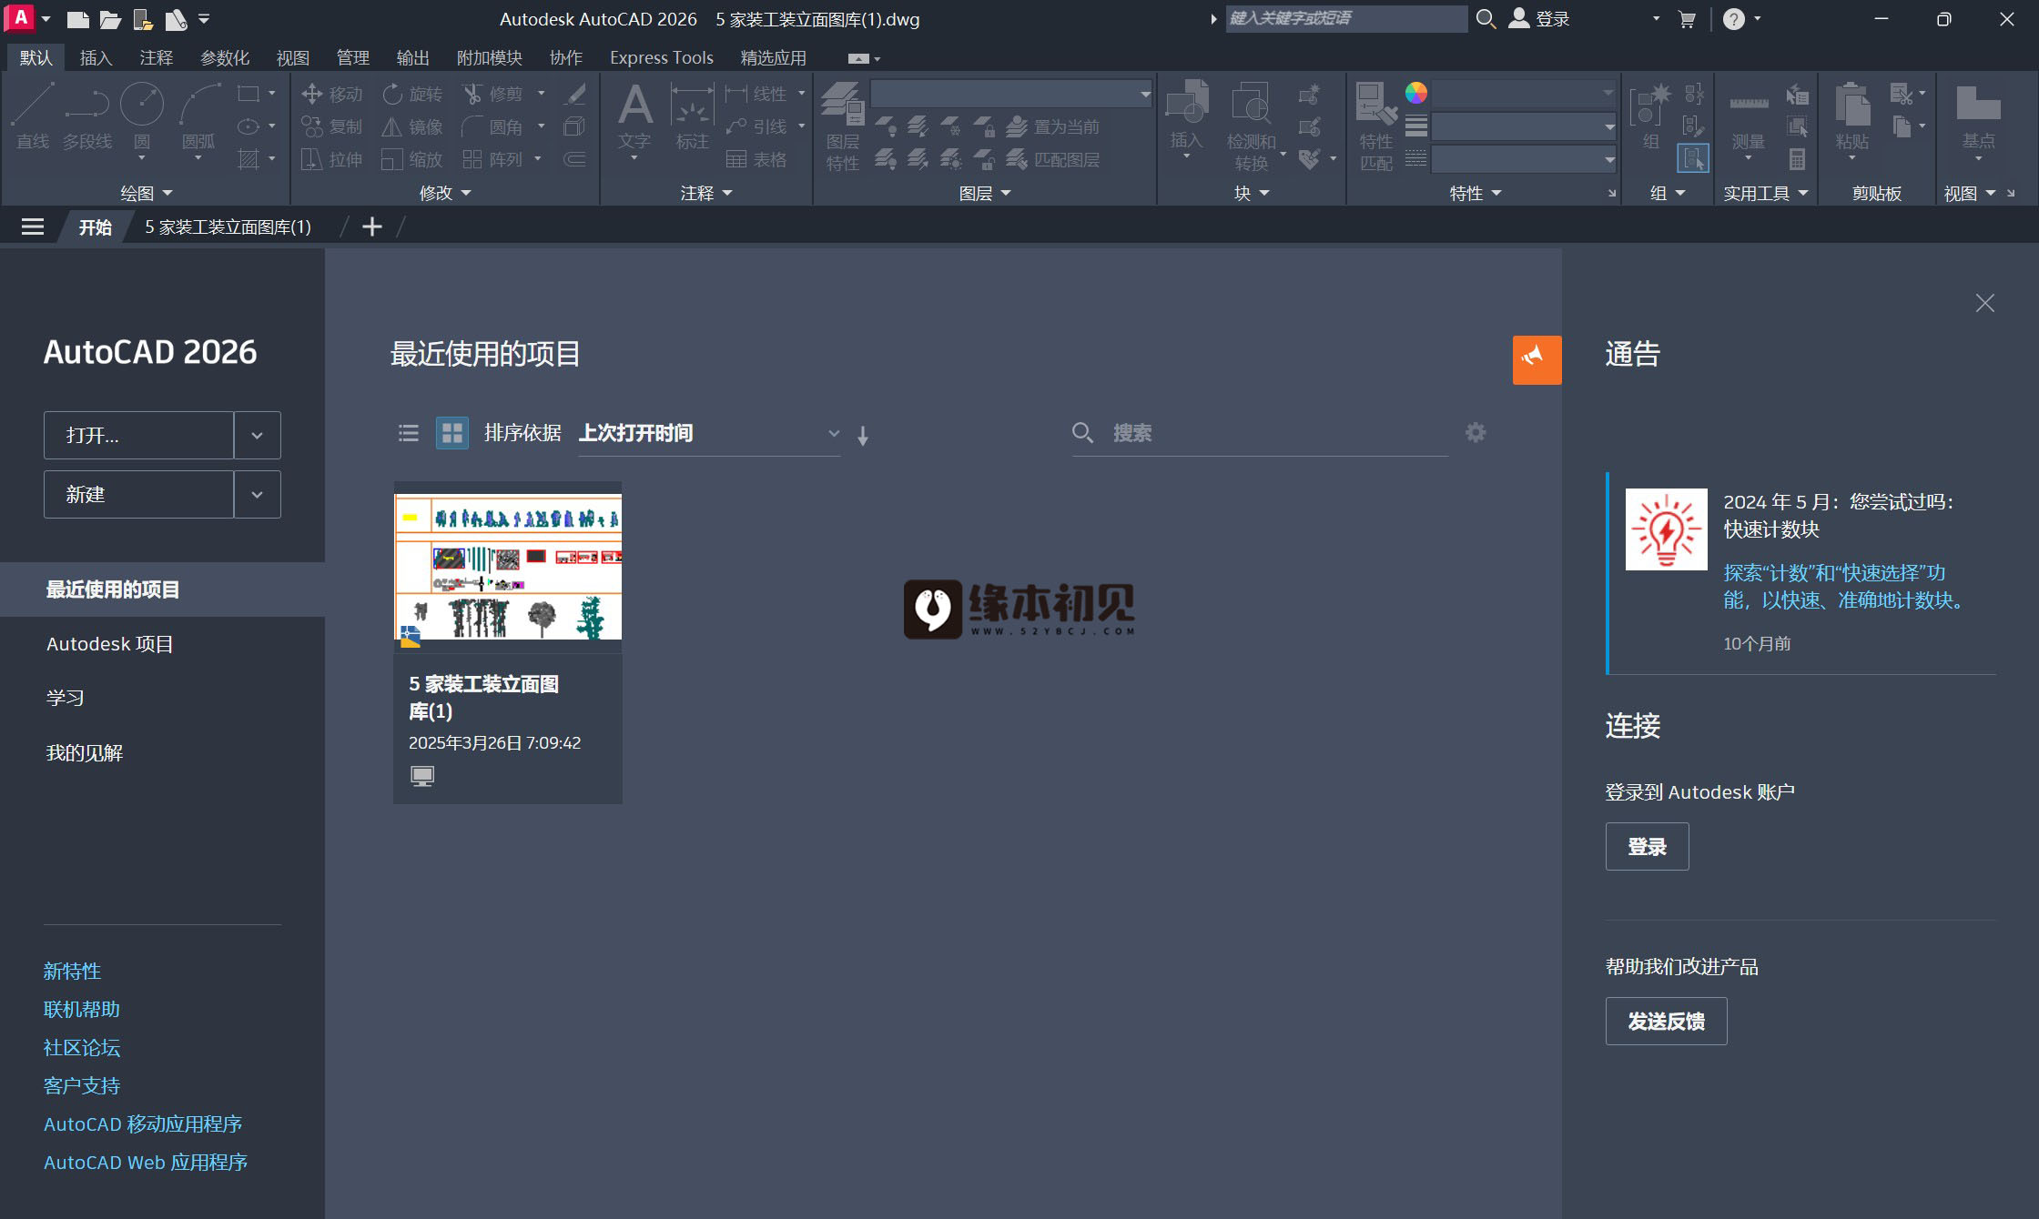Select the Circle (圆) tool
Screen dimensions: 2039x1219
click(x=142, y=116)
